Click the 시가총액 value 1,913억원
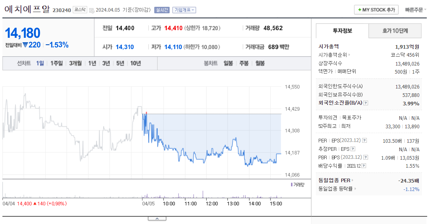Image resolution: width=432 pixels, height=224 pixels. [407, 47]
